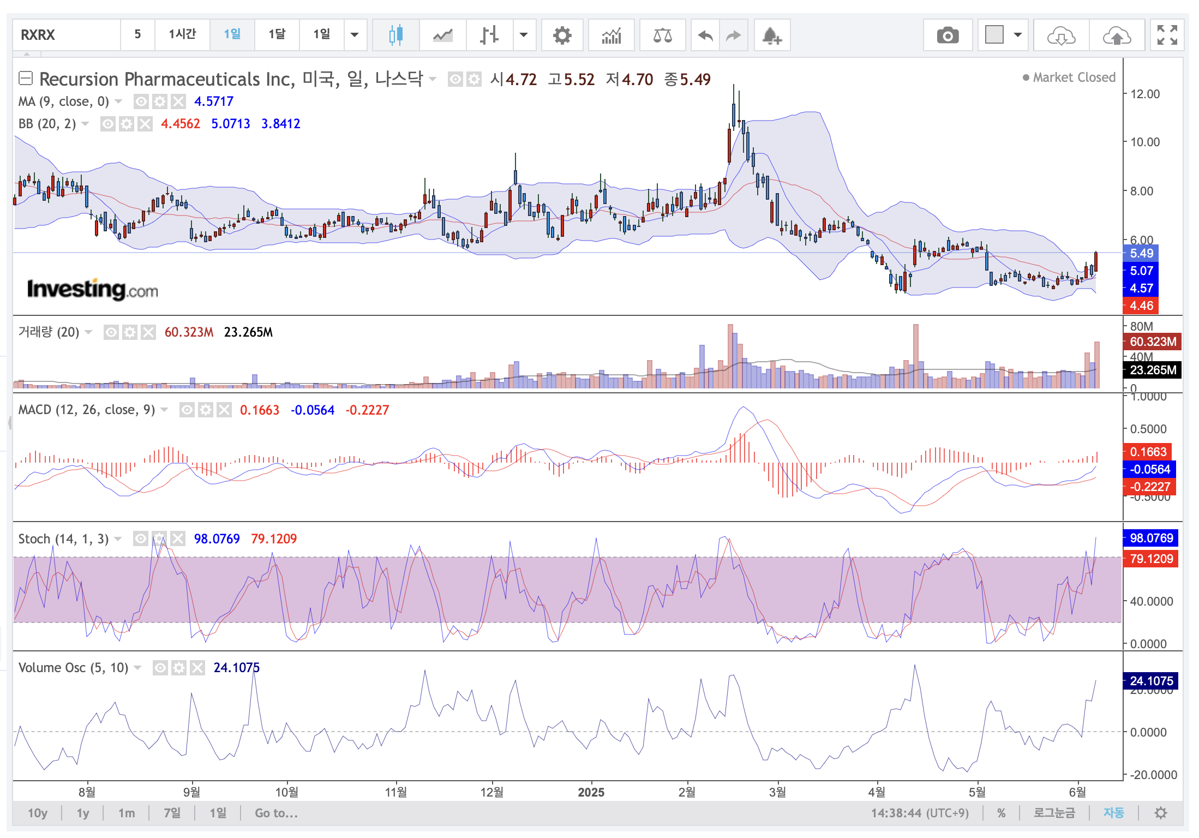Undo last chart action
The height and width of the screenshot is (838, 1199).
click(x=705, y=35)
